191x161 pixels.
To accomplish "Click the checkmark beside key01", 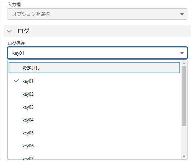I will pyautogui.click(x=17, y=80).
